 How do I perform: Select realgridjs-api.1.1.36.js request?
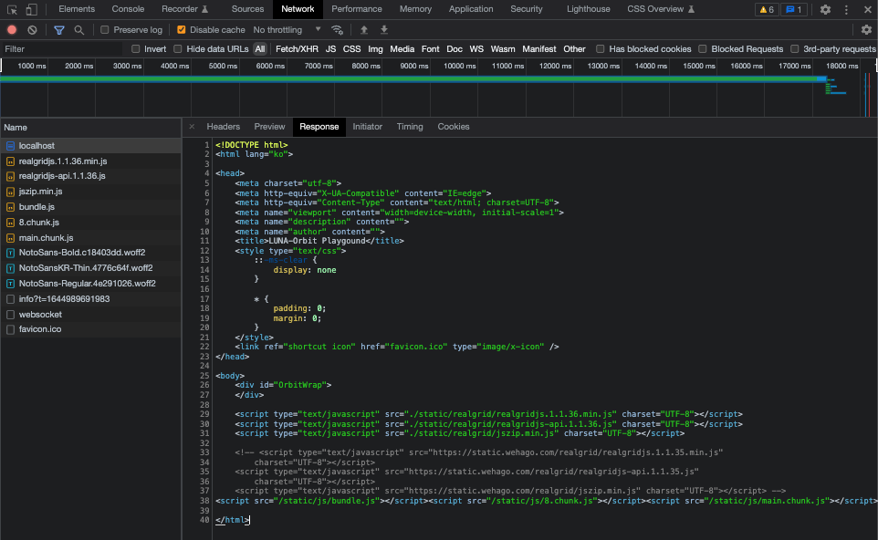[x=90, y=176]
